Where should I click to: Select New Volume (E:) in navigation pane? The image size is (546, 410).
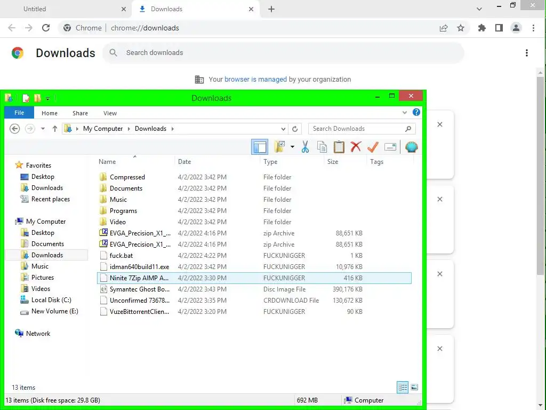click(54, 311)
